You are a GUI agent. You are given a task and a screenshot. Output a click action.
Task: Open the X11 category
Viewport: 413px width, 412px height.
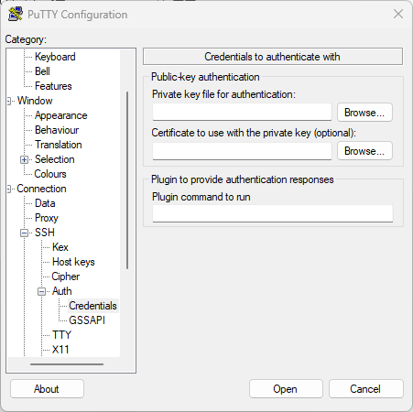click(x=60, y=350)
